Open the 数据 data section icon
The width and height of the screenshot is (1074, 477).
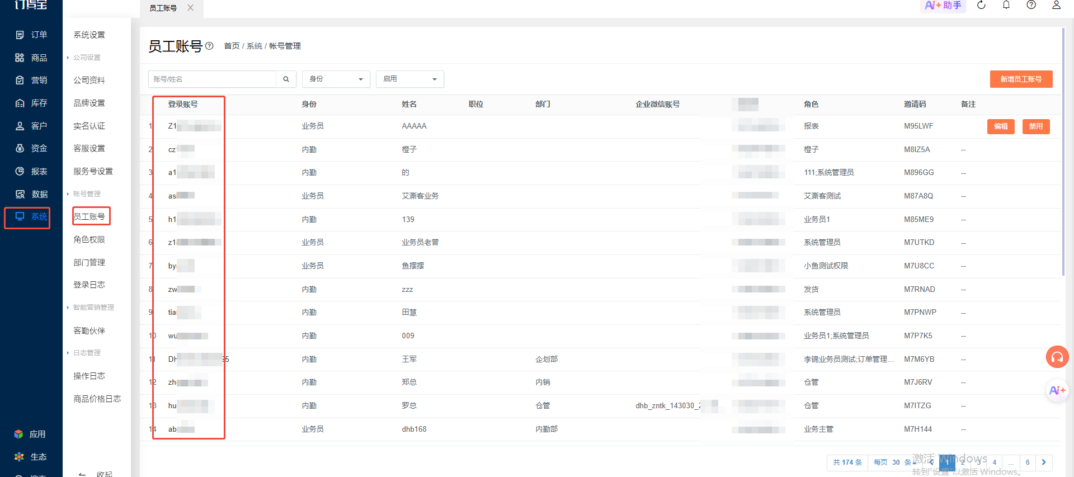tap(20, 194)
